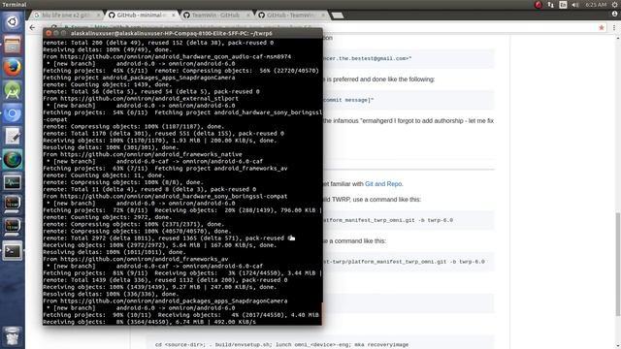Screen dimensions: 621x349
Task: Open the system gear session menu
Action: tap(615, 5)
